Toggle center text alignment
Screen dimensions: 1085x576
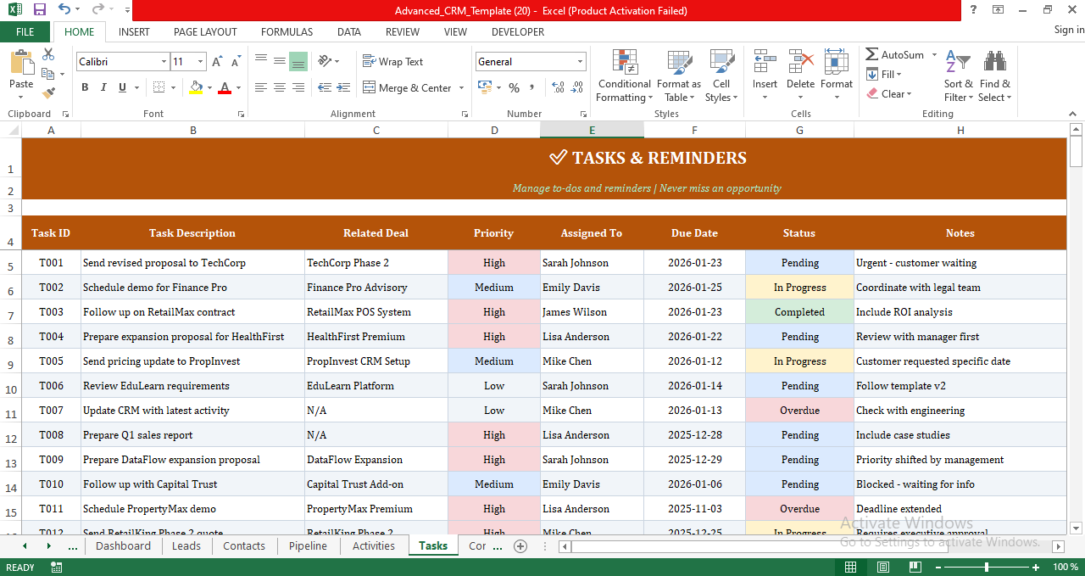click(x=279, y=87)
